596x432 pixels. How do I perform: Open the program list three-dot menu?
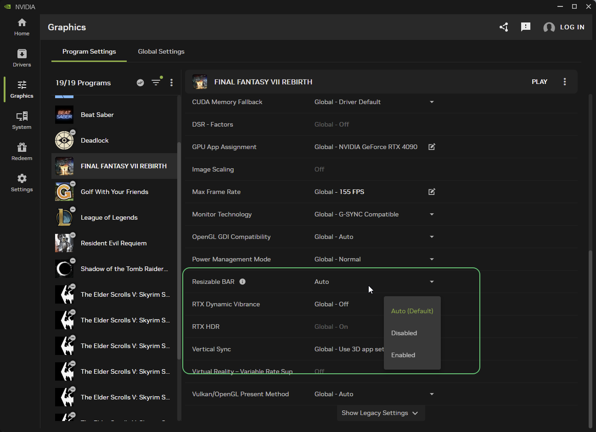pos(172,83)
